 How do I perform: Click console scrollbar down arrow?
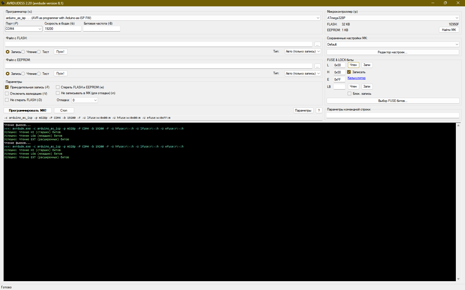pyautogui.click(x=458, y=279)
